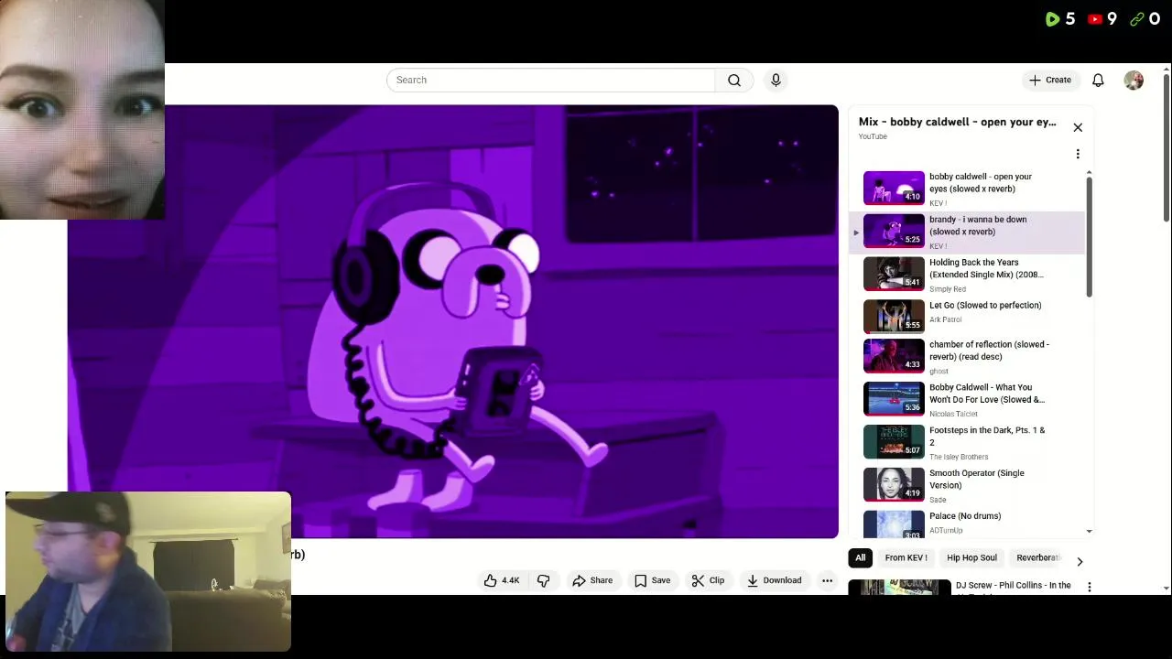Play bobby caldwell open your eyes thumbnail
This screenshot has height=659, width=1172.
coord(894,187)
